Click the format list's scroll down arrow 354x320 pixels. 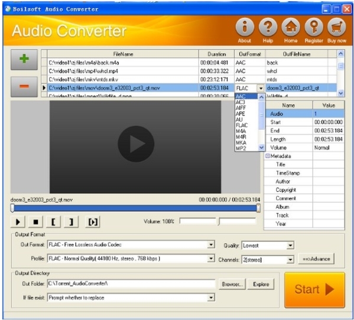click(x=261, y=148)
